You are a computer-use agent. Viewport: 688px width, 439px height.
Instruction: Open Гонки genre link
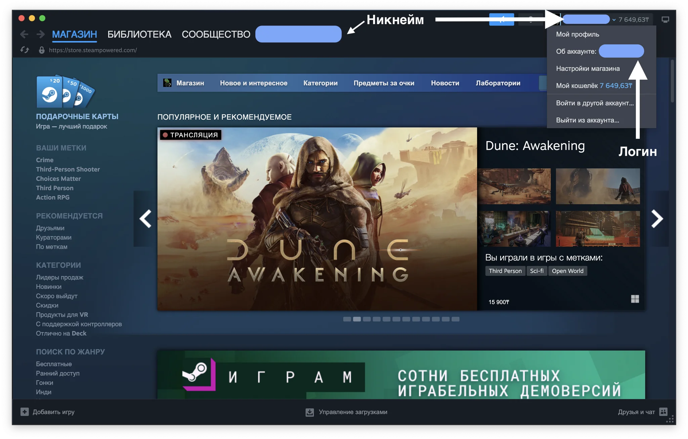coord(44,383)
